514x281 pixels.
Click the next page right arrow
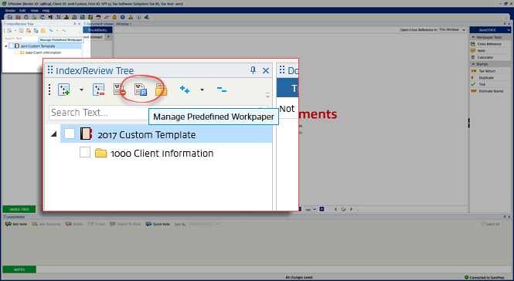pos(351,209)
